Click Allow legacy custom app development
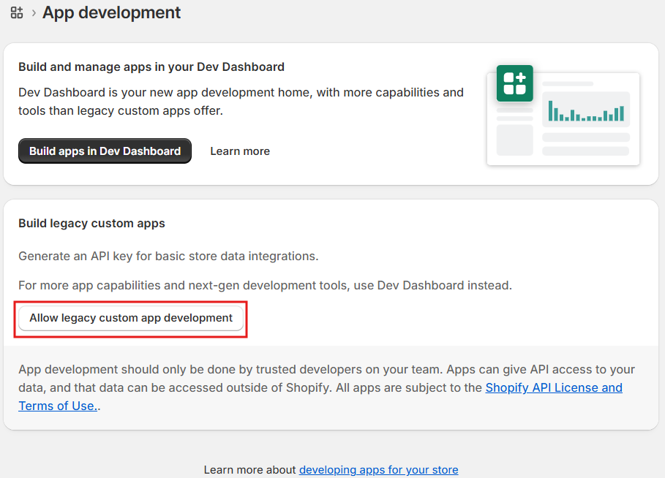 [x=131, y=318]
